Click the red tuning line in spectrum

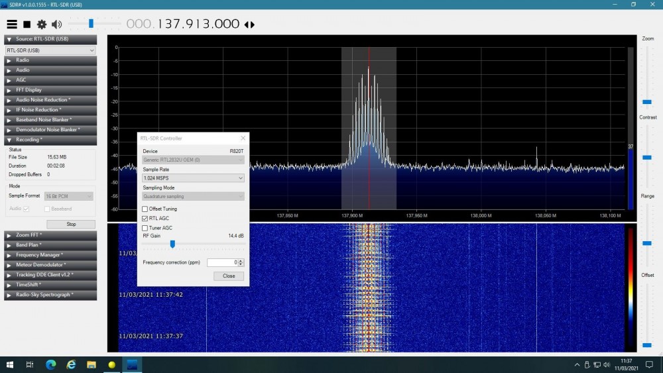tap(369, 128)
